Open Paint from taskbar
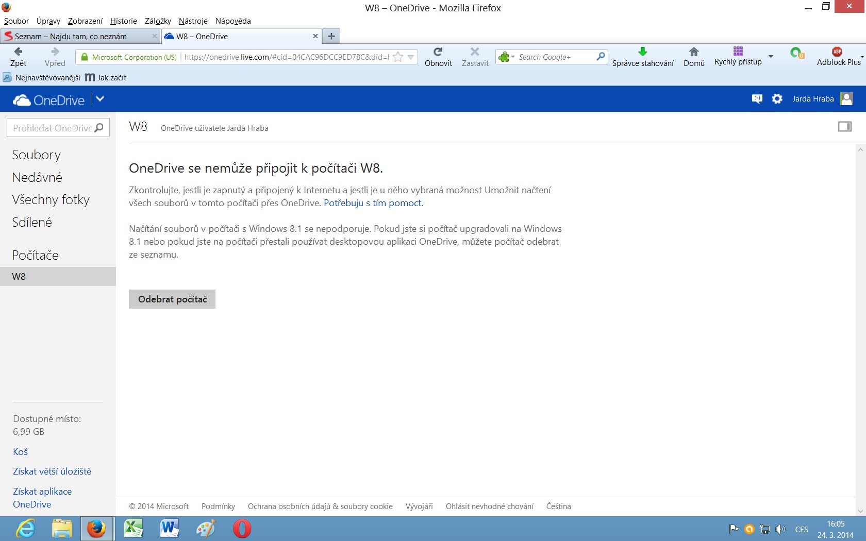 point(206,529)
